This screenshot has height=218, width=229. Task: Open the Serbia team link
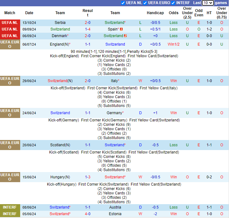click(60, 23)
